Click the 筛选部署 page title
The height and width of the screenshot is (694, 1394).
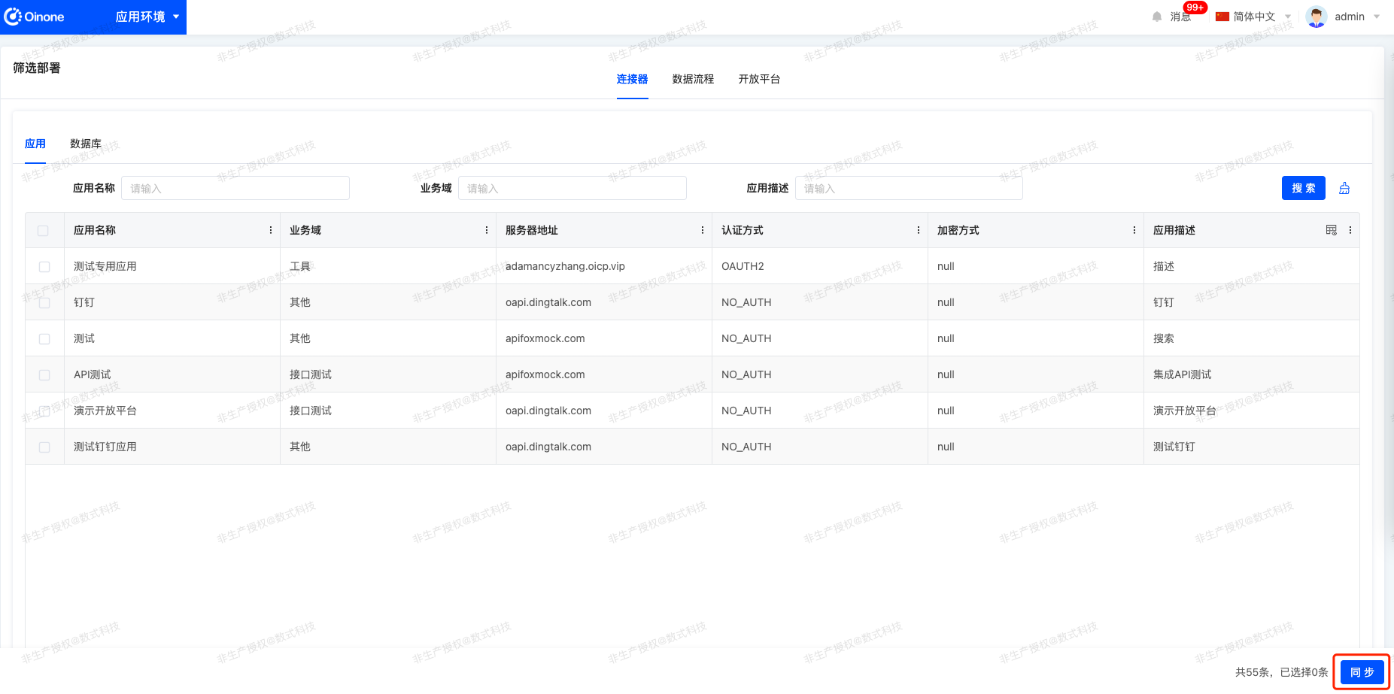[x=37, y=68]
